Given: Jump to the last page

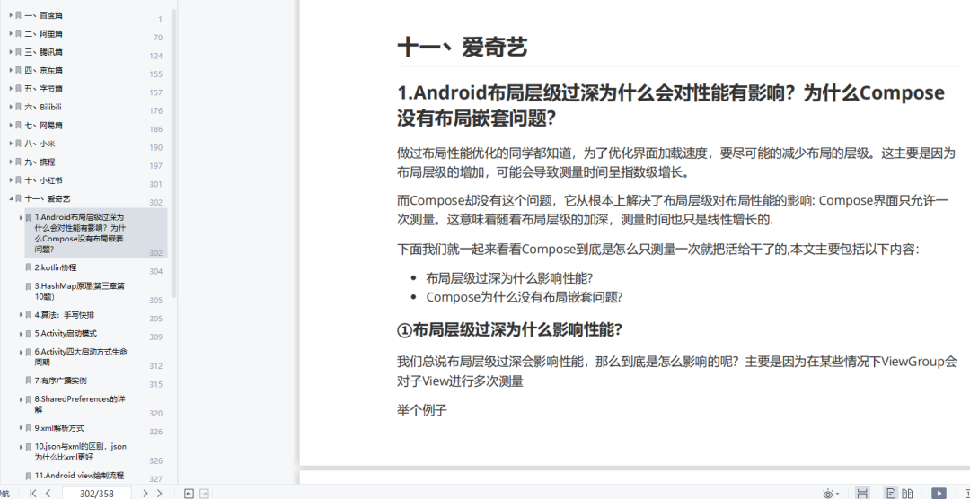Looking at the screenshot, I should pyautogui.click(x=160, y=493).
